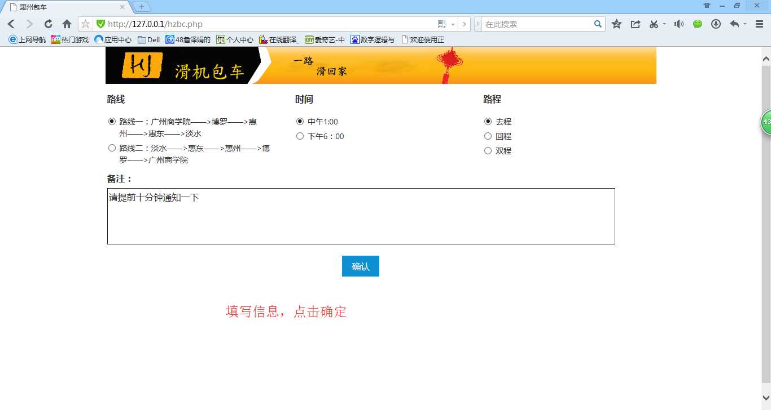This screenshot has width=771, height=410.
Task: Select the 双程 trip option
Action: click(488, 150)
